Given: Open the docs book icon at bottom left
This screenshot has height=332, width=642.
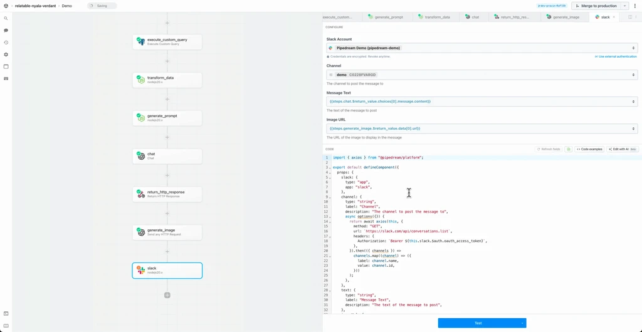Looking at the screenshot, I should (6, 326).
